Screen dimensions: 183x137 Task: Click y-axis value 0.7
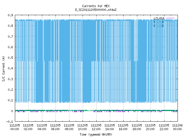point(10,37)
